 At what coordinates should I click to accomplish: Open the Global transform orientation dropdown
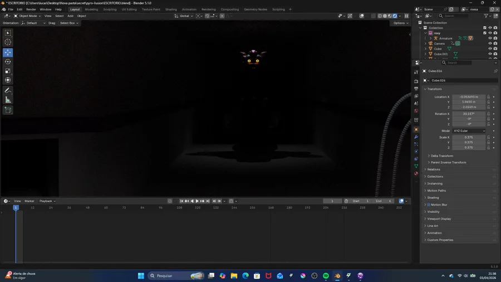pos(184,16)
